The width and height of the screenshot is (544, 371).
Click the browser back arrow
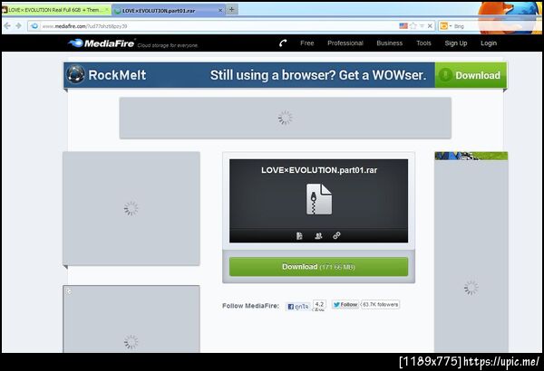click(7, 26)
